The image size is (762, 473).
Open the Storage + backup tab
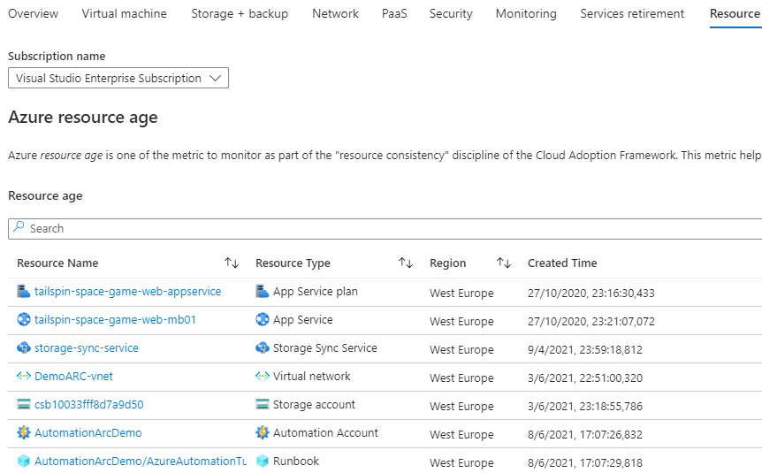[x=240, y=13]
